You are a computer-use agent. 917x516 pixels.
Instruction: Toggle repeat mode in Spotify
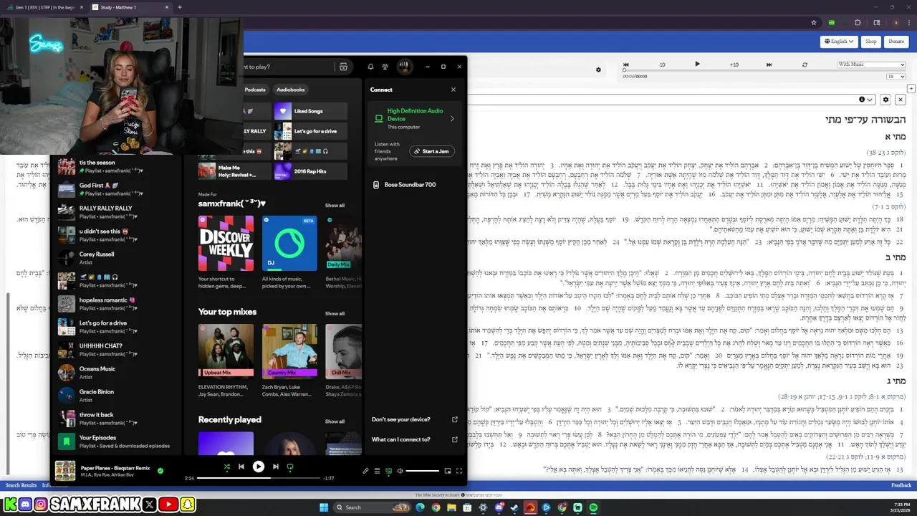pos(290,467)
